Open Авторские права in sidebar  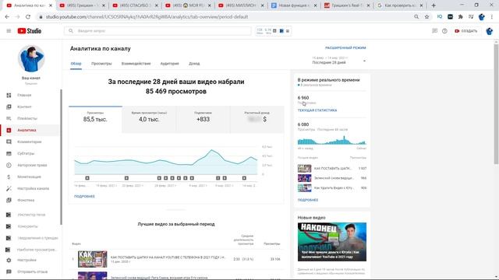[x=32, y=166]
